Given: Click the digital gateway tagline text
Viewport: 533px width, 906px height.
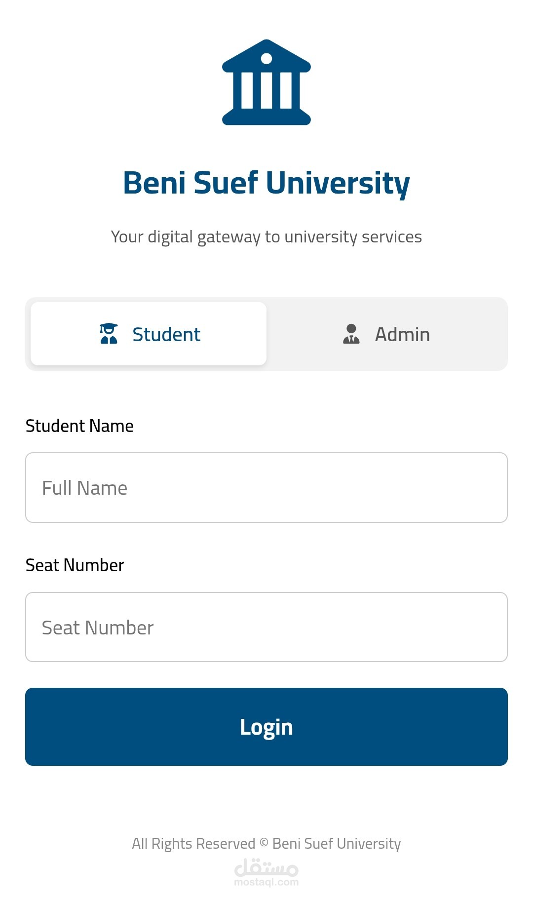Looking at the screenshot, I should pyautogui.click(x=266, y=237).
